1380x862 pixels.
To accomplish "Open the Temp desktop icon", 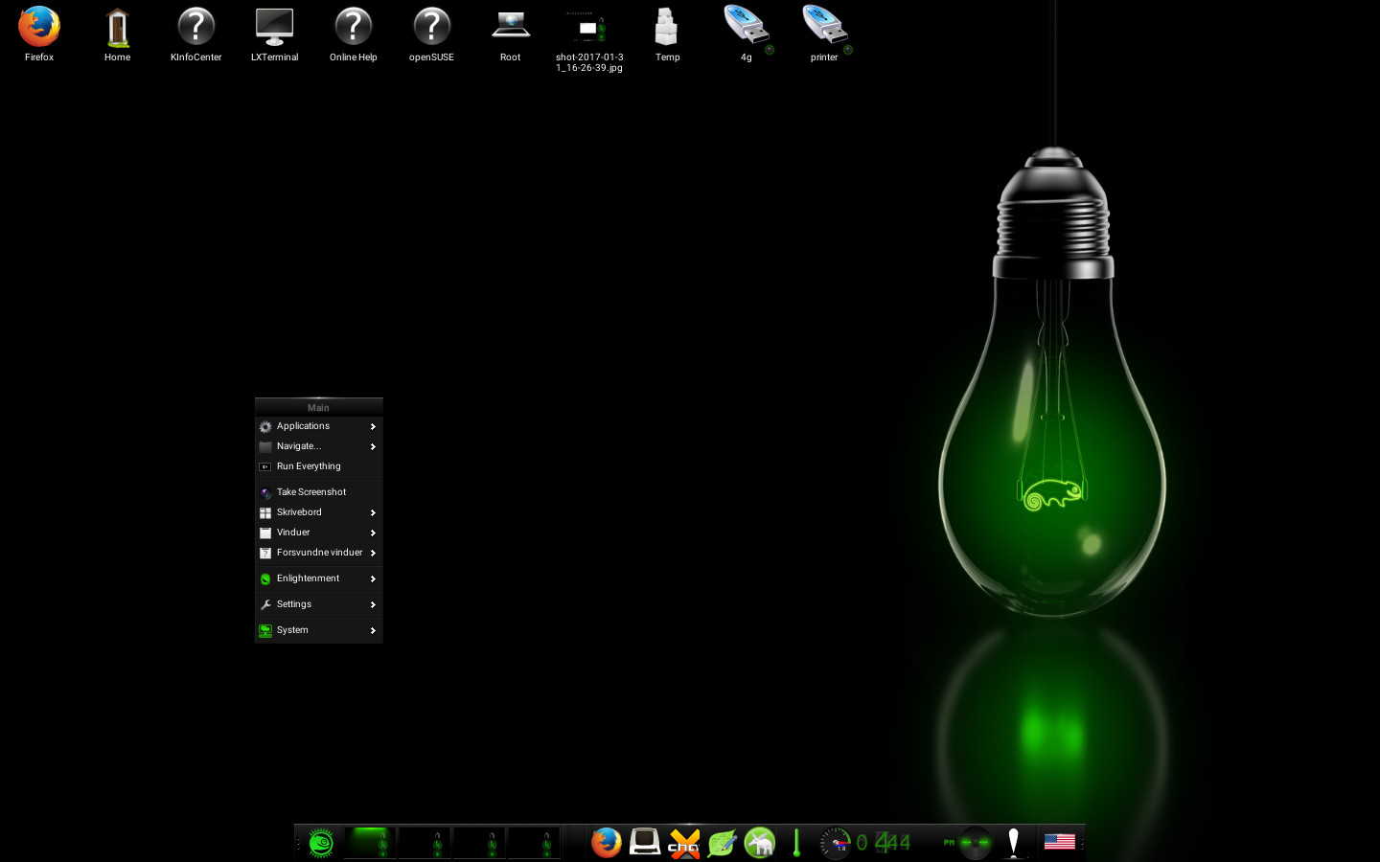I will pyautogui.click(x=667, y=28).
